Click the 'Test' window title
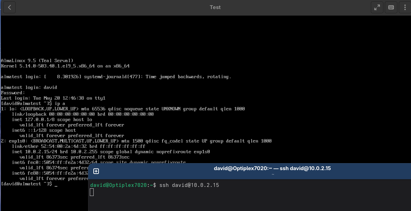Image resolution: width=411 pixels, height=211 pixels. click(x=215, y=7)
